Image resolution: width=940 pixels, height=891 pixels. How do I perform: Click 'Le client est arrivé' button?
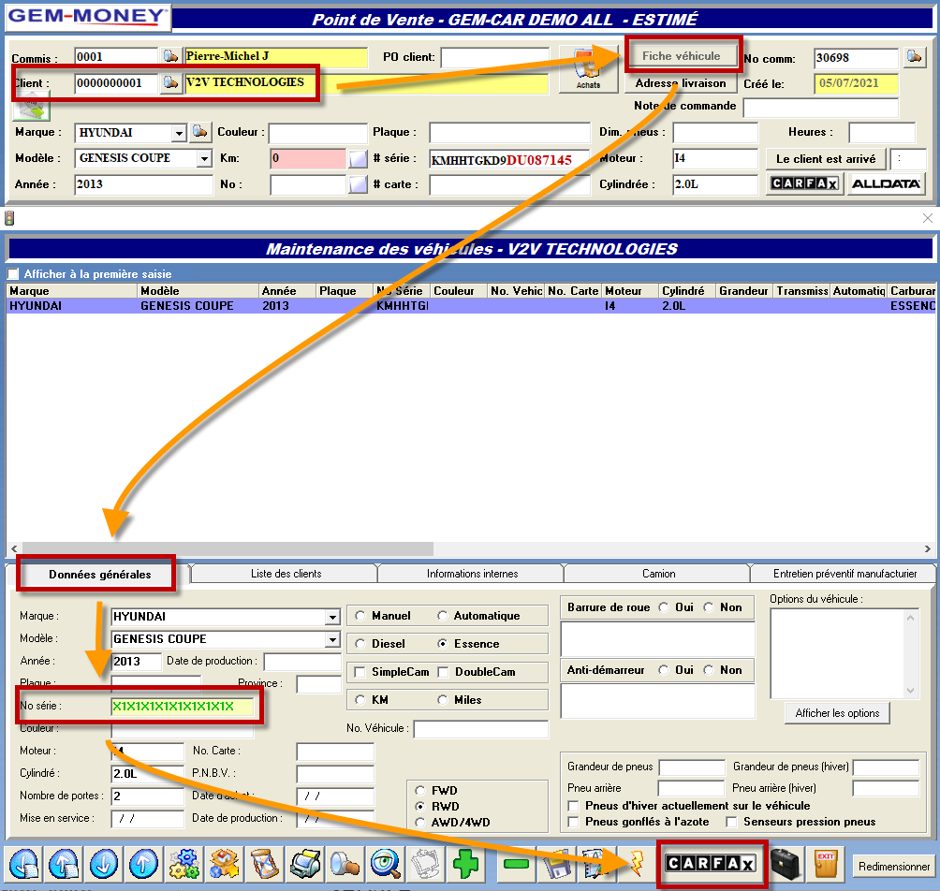826,159
